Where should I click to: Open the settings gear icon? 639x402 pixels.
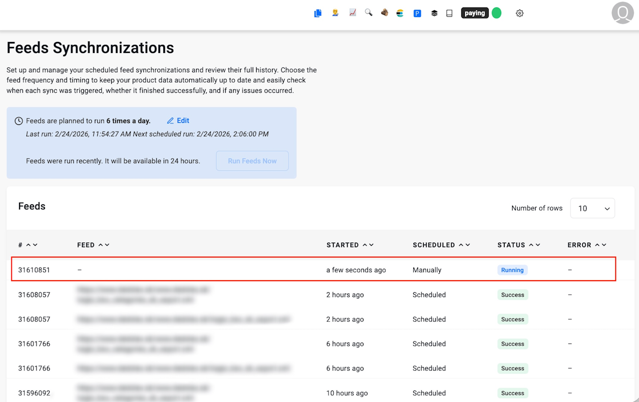click(x=520, y=13)
